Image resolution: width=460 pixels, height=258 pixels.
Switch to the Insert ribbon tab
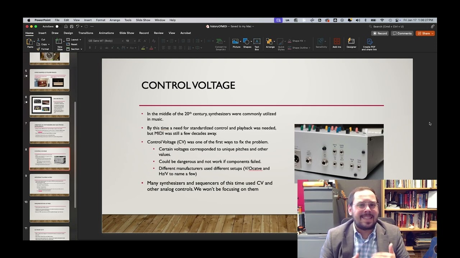(42, 33)
